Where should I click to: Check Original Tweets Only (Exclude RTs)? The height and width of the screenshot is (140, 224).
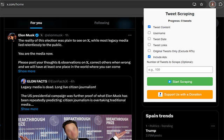(149, 51)
